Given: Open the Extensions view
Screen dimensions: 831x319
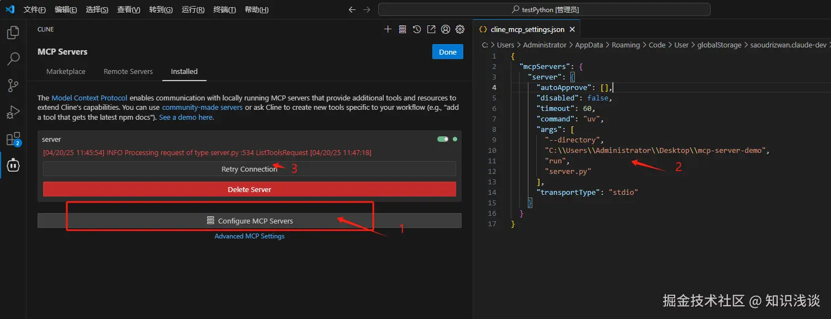Looking at the screenshot, I should click(x=13, y=139).
